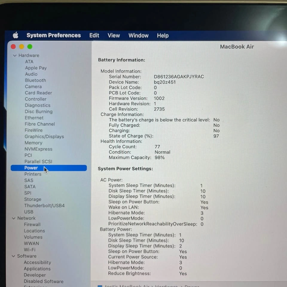The height and width of the screenshot is (287, 287).
Task: Select Audio in the sidebar
Action: coord(31,74)
